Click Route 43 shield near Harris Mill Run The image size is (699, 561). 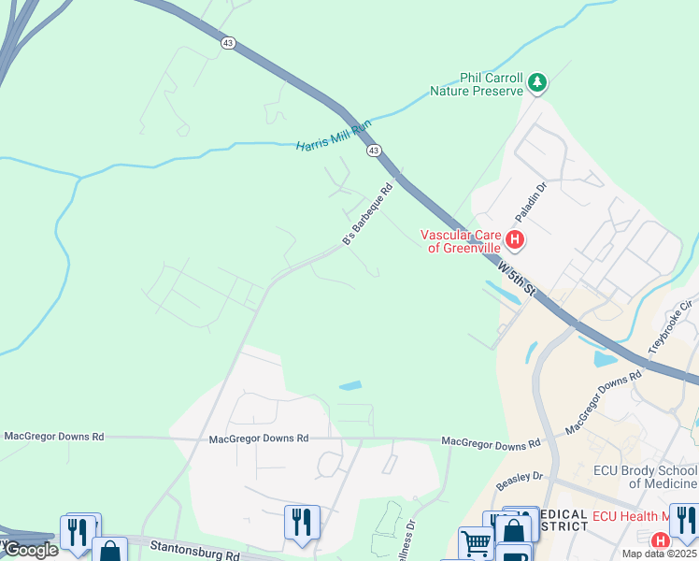(x=374, y=151)
